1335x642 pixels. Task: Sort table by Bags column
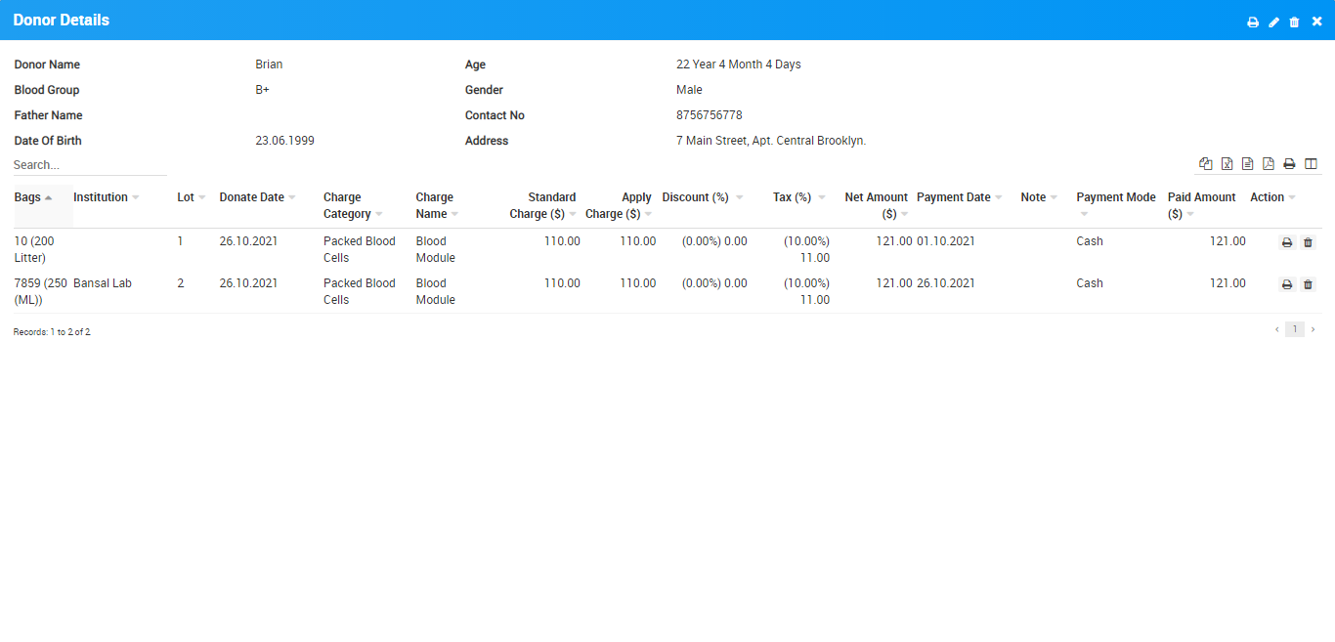28,197
